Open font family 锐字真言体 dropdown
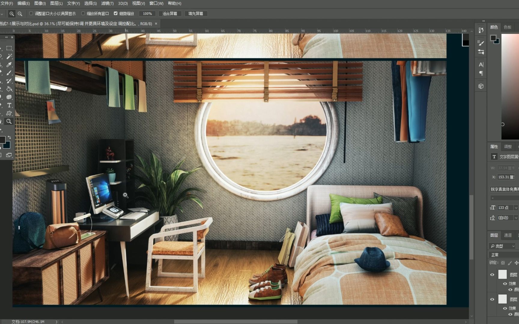 pos(505,189)
